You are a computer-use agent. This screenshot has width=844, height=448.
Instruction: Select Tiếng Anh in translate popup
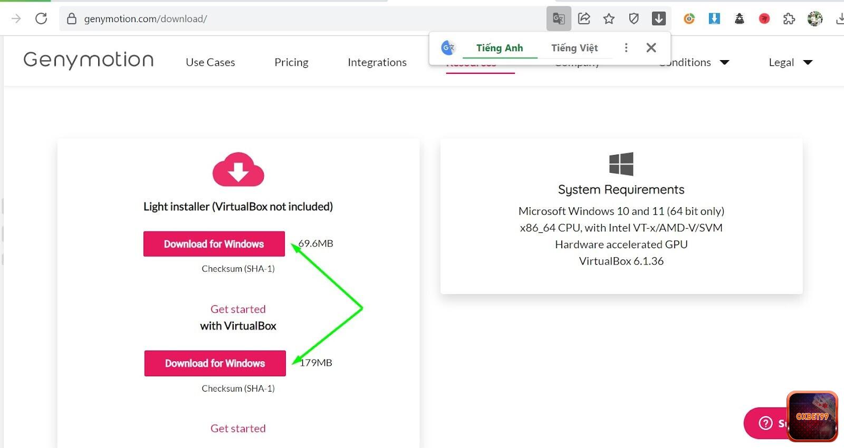(500, 48)
